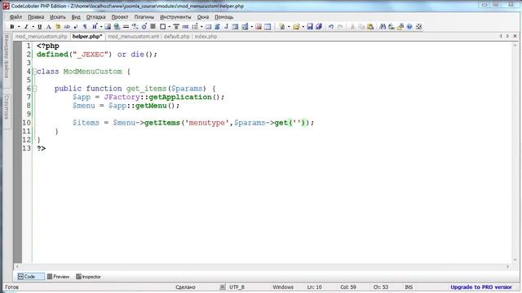Open the Файл menu
The width and height of the screenshot is (522, 293).
click(x=15, y=17)
